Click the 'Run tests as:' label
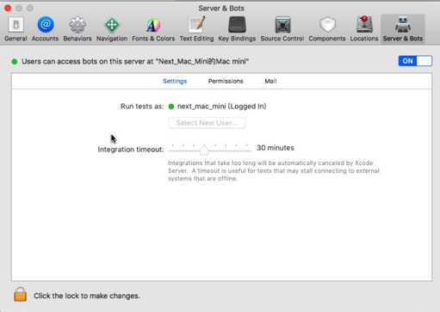This screenshot has height=312, width=440. click(142, 107)
